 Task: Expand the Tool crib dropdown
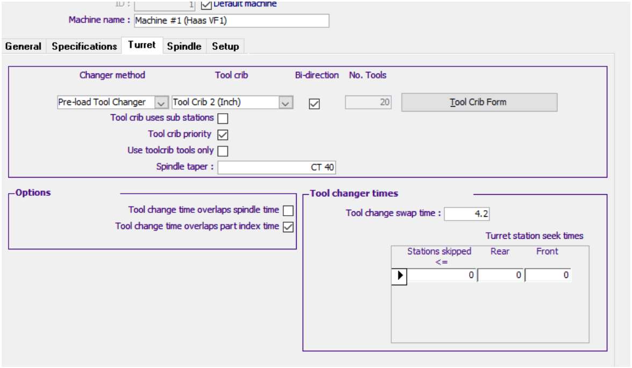click(x=286, y=102)
